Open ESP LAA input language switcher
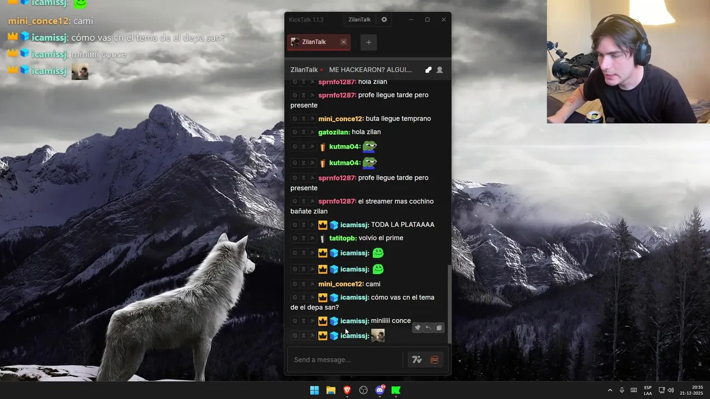This screenshot has height=399, width=710. click(x=648, y=390)
